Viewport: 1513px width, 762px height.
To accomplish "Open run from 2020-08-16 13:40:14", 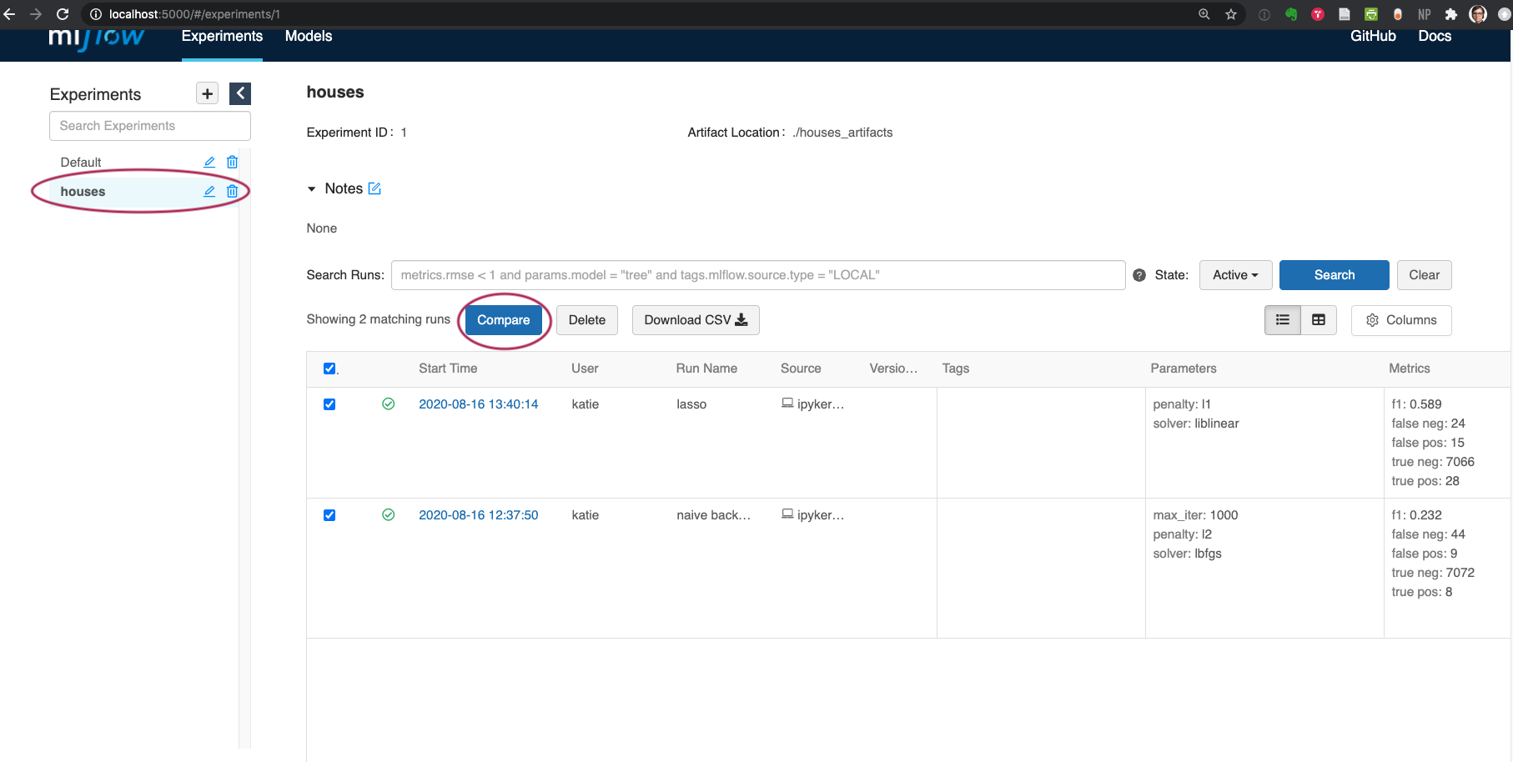I will [479, 404].
